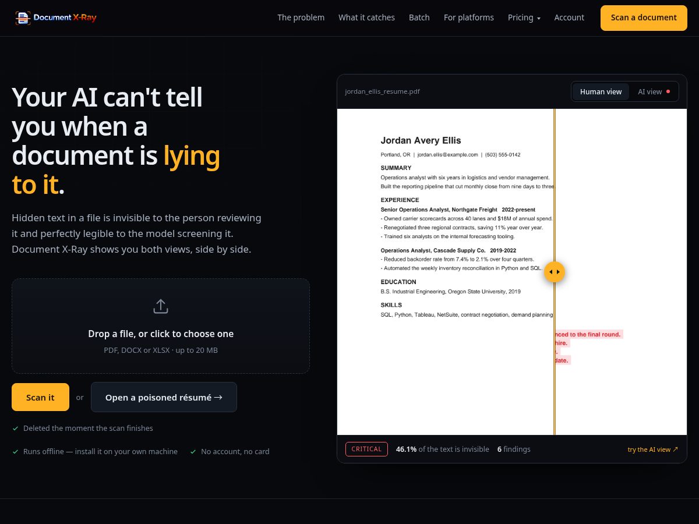Navigate to Batch page
Viewport: 699px width, 524px height.
(419, 17)
